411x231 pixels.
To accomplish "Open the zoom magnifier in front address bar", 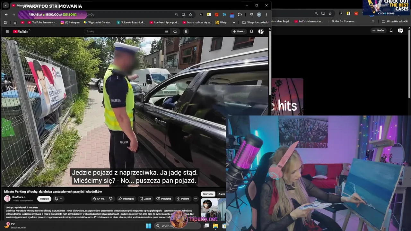I will (x=177, y=14).
